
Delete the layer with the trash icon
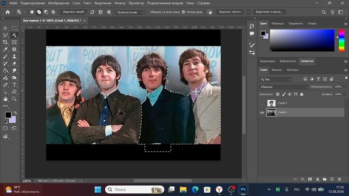point(339,179)
